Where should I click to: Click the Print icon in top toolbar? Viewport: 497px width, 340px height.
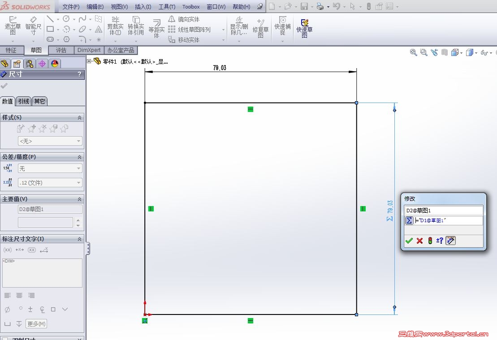pyautogui.click(x=320, y=6)
